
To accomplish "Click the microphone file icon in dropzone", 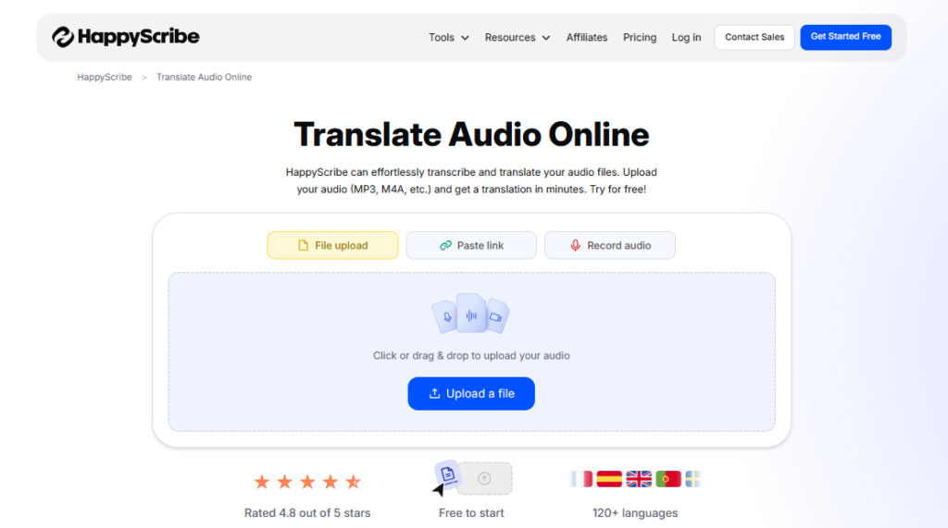I will click(445, 317).
